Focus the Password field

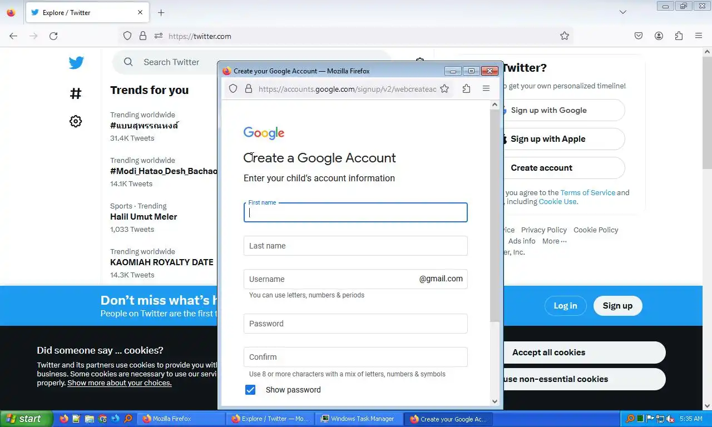(355, 324)
